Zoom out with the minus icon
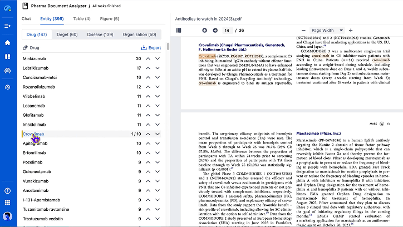The height and width of the screenshot is (227, 403). pyautogui.click(x=303, y=30)
